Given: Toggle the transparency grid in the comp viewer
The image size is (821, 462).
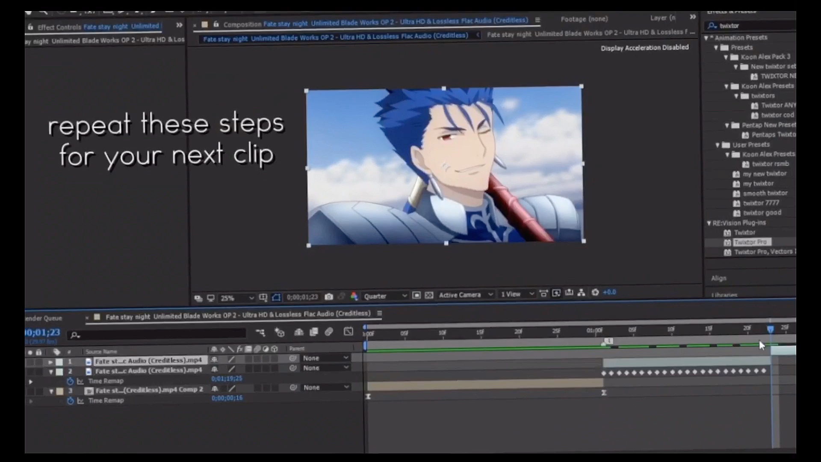Looking at the screenshot, I should (429, 295).
